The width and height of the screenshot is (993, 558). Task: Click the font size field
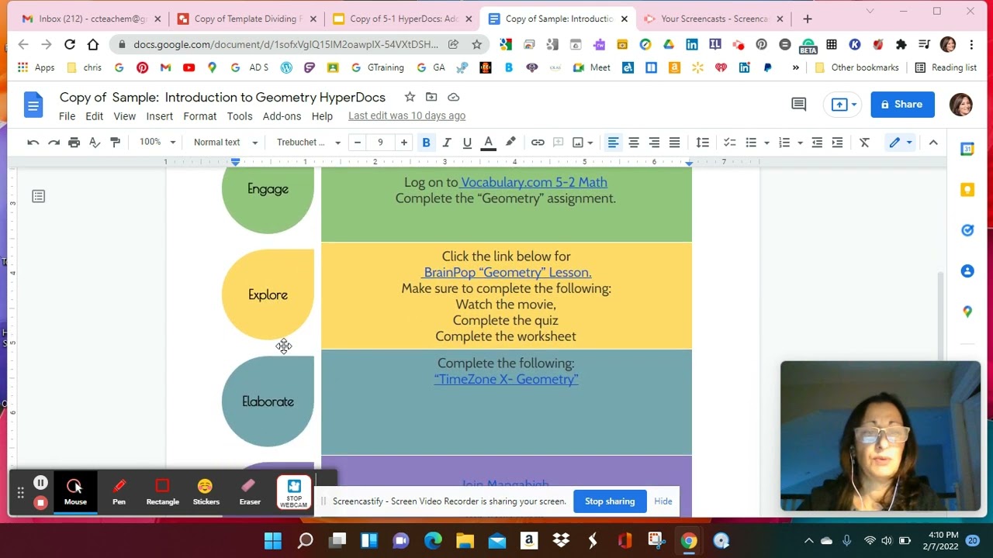(x=380, y=143)
